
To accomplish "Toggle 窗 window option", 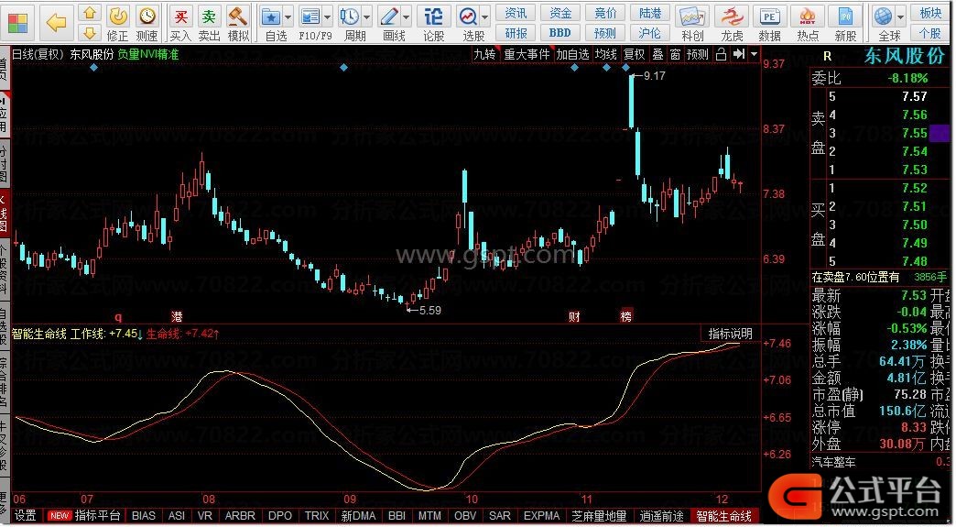I will pyautogui.click(x=676, y=54).
